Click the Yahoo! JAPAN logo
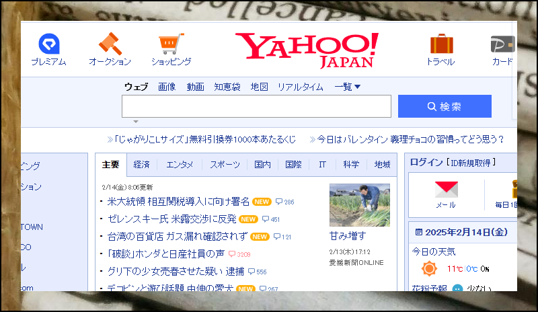This screenshot has height=312, width=538. [x=307, y=50]
